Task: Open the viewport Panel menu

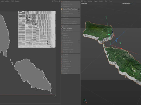Action: 110,1
